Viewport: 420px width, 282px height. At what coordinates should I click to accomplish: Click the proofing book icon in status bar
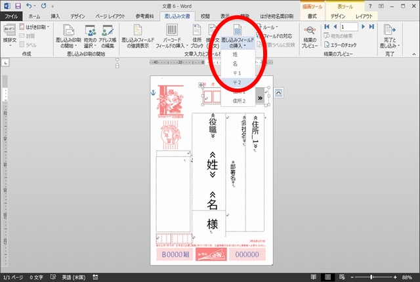pyautogui.click(x=53, y=277)
